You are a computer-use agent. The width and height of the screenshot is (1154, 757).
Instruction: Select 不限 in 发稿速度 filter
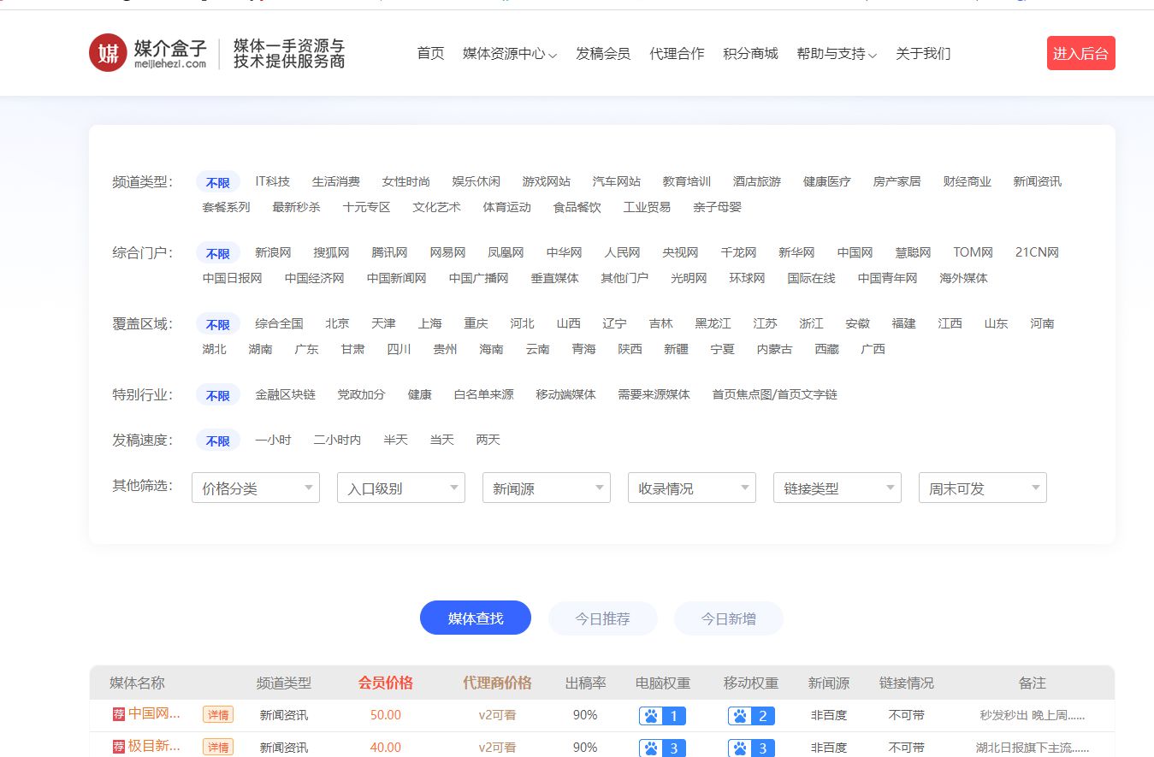(217, 441)
